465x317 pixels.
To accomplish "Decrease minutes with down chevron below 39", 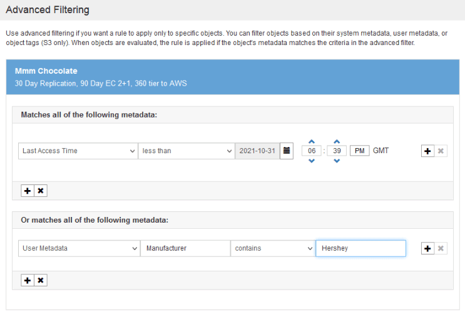I will (337, 161).
